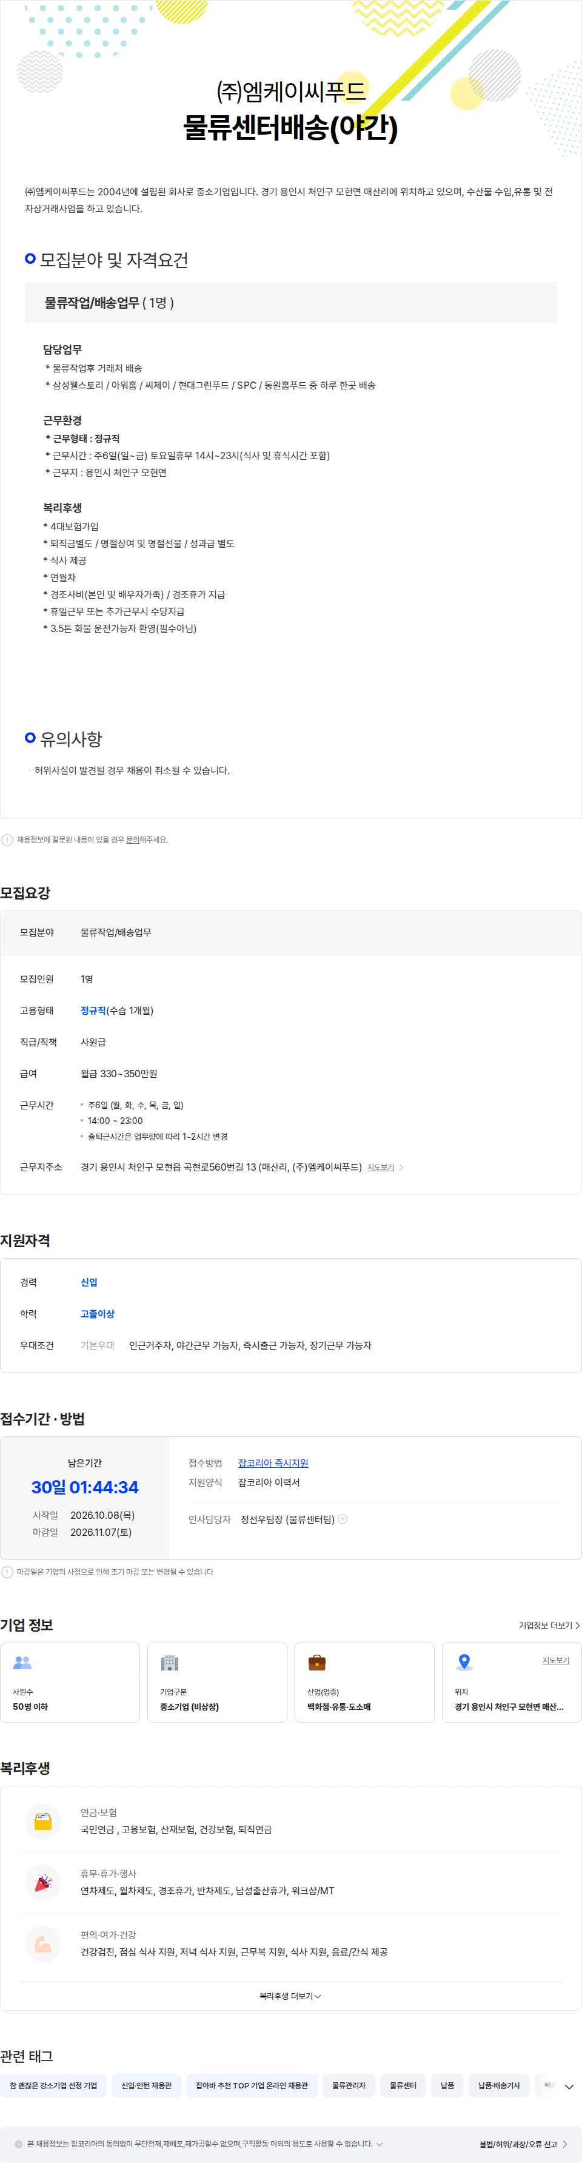582x2163 pixels.
Task: Click the 휴무·휴가·행사 party icon
Action: (43, 1883)
